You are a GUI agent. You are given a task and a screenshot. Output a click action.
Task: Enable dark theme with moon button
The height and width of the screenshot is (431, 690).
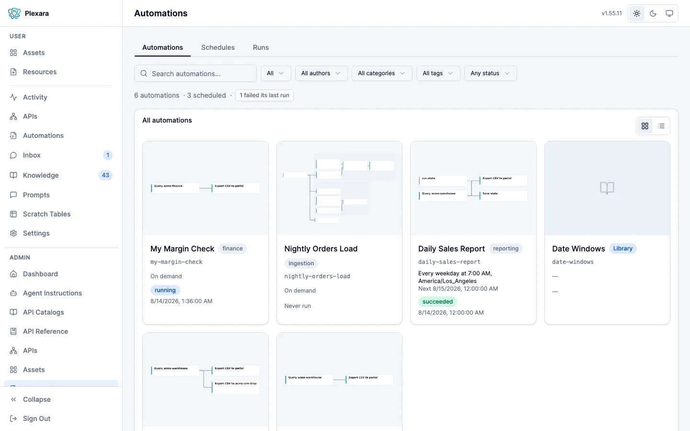click(653, 13)
